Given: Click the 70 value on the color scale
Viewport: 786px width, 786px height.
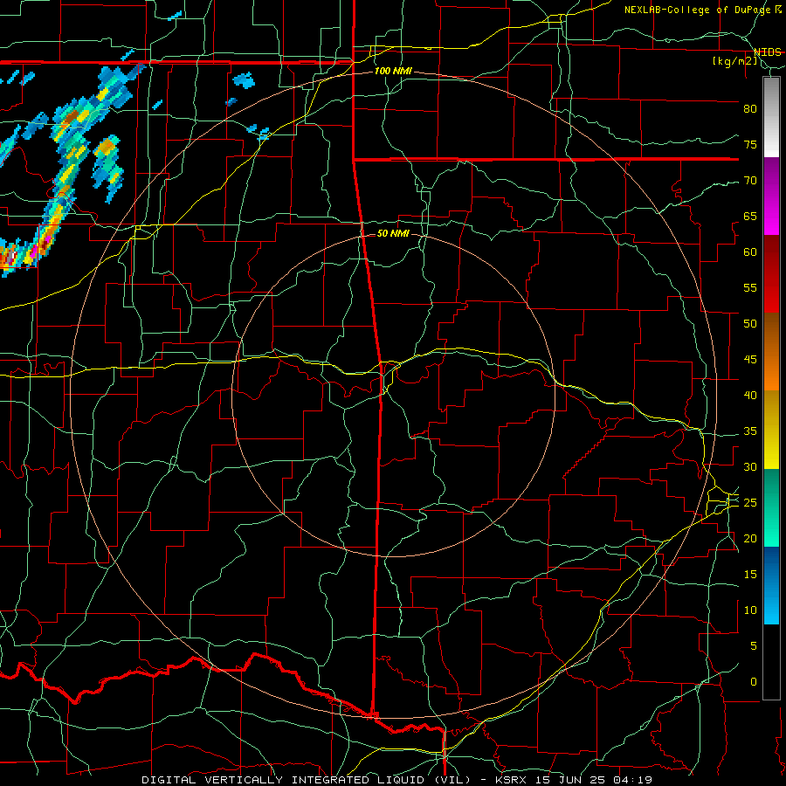Looking at the screenshot, I should point(750,181).
